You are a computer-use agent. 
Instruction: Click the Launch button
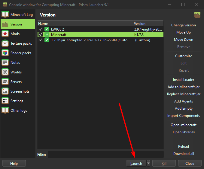coord(136,163)
